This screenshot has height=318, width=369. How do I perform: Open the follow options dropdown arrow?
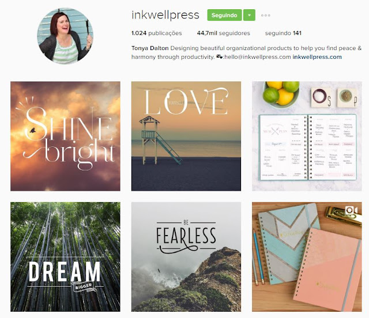coord(249,16)
